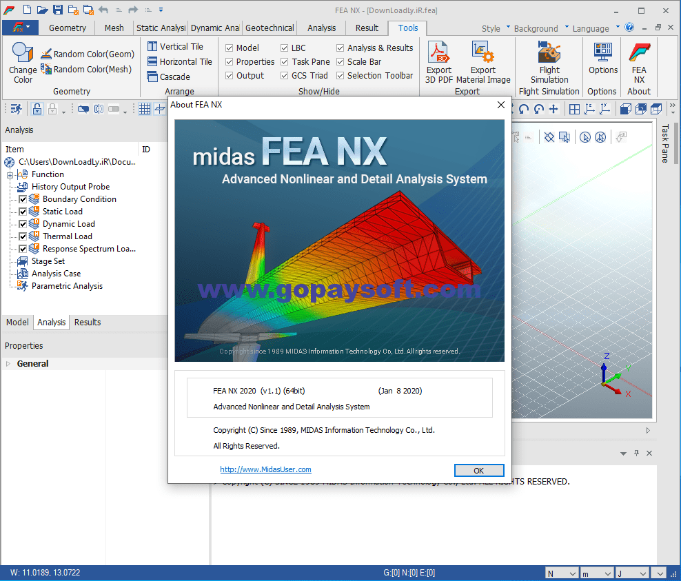Save the project with the floppy disk icon

(58, 10)
